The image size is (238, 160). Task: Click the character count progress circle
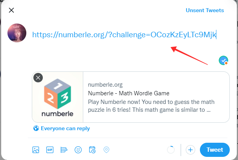pos(171,149)
